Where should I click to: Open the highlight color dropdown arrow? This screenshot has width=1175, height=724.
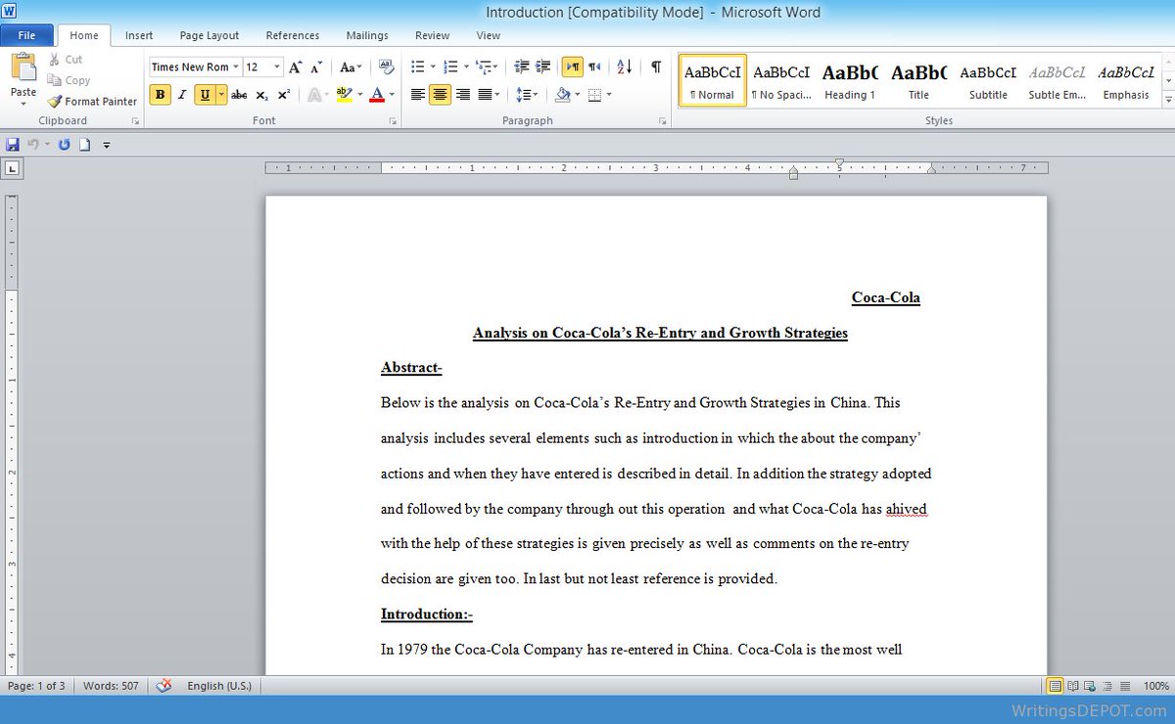click(359, 95)
